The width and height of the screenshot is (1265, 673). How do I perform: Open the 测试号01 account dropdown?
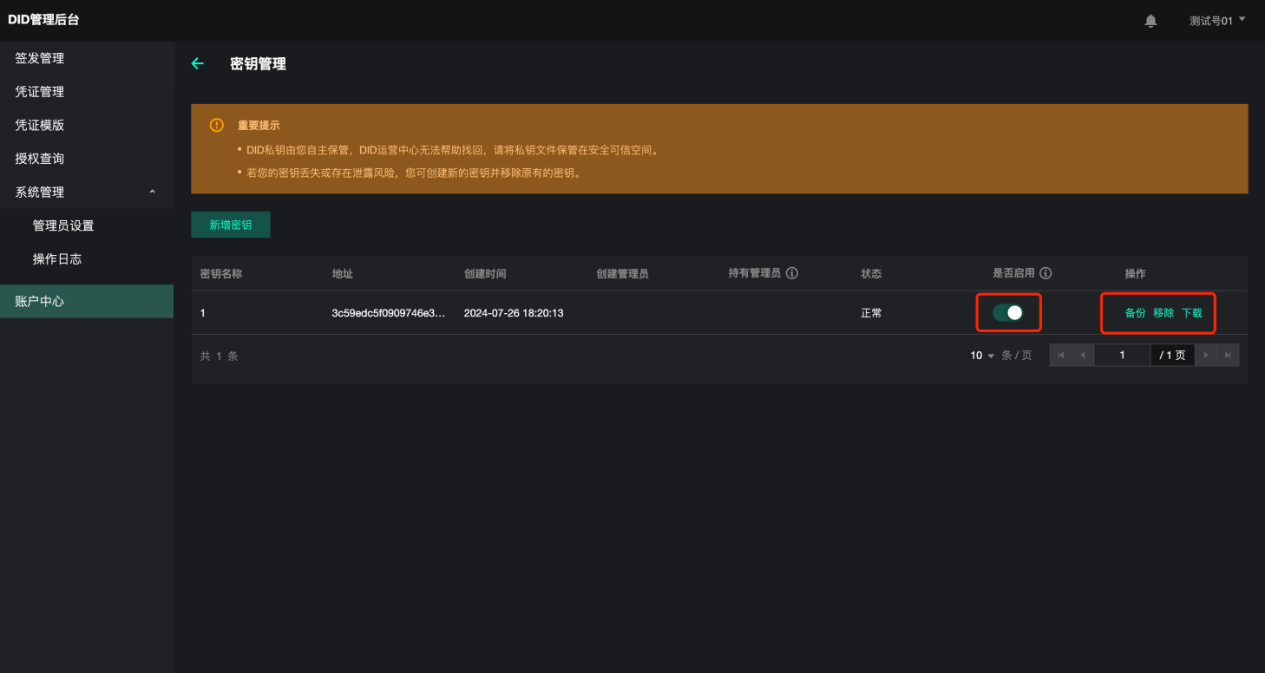[1216, 21]
